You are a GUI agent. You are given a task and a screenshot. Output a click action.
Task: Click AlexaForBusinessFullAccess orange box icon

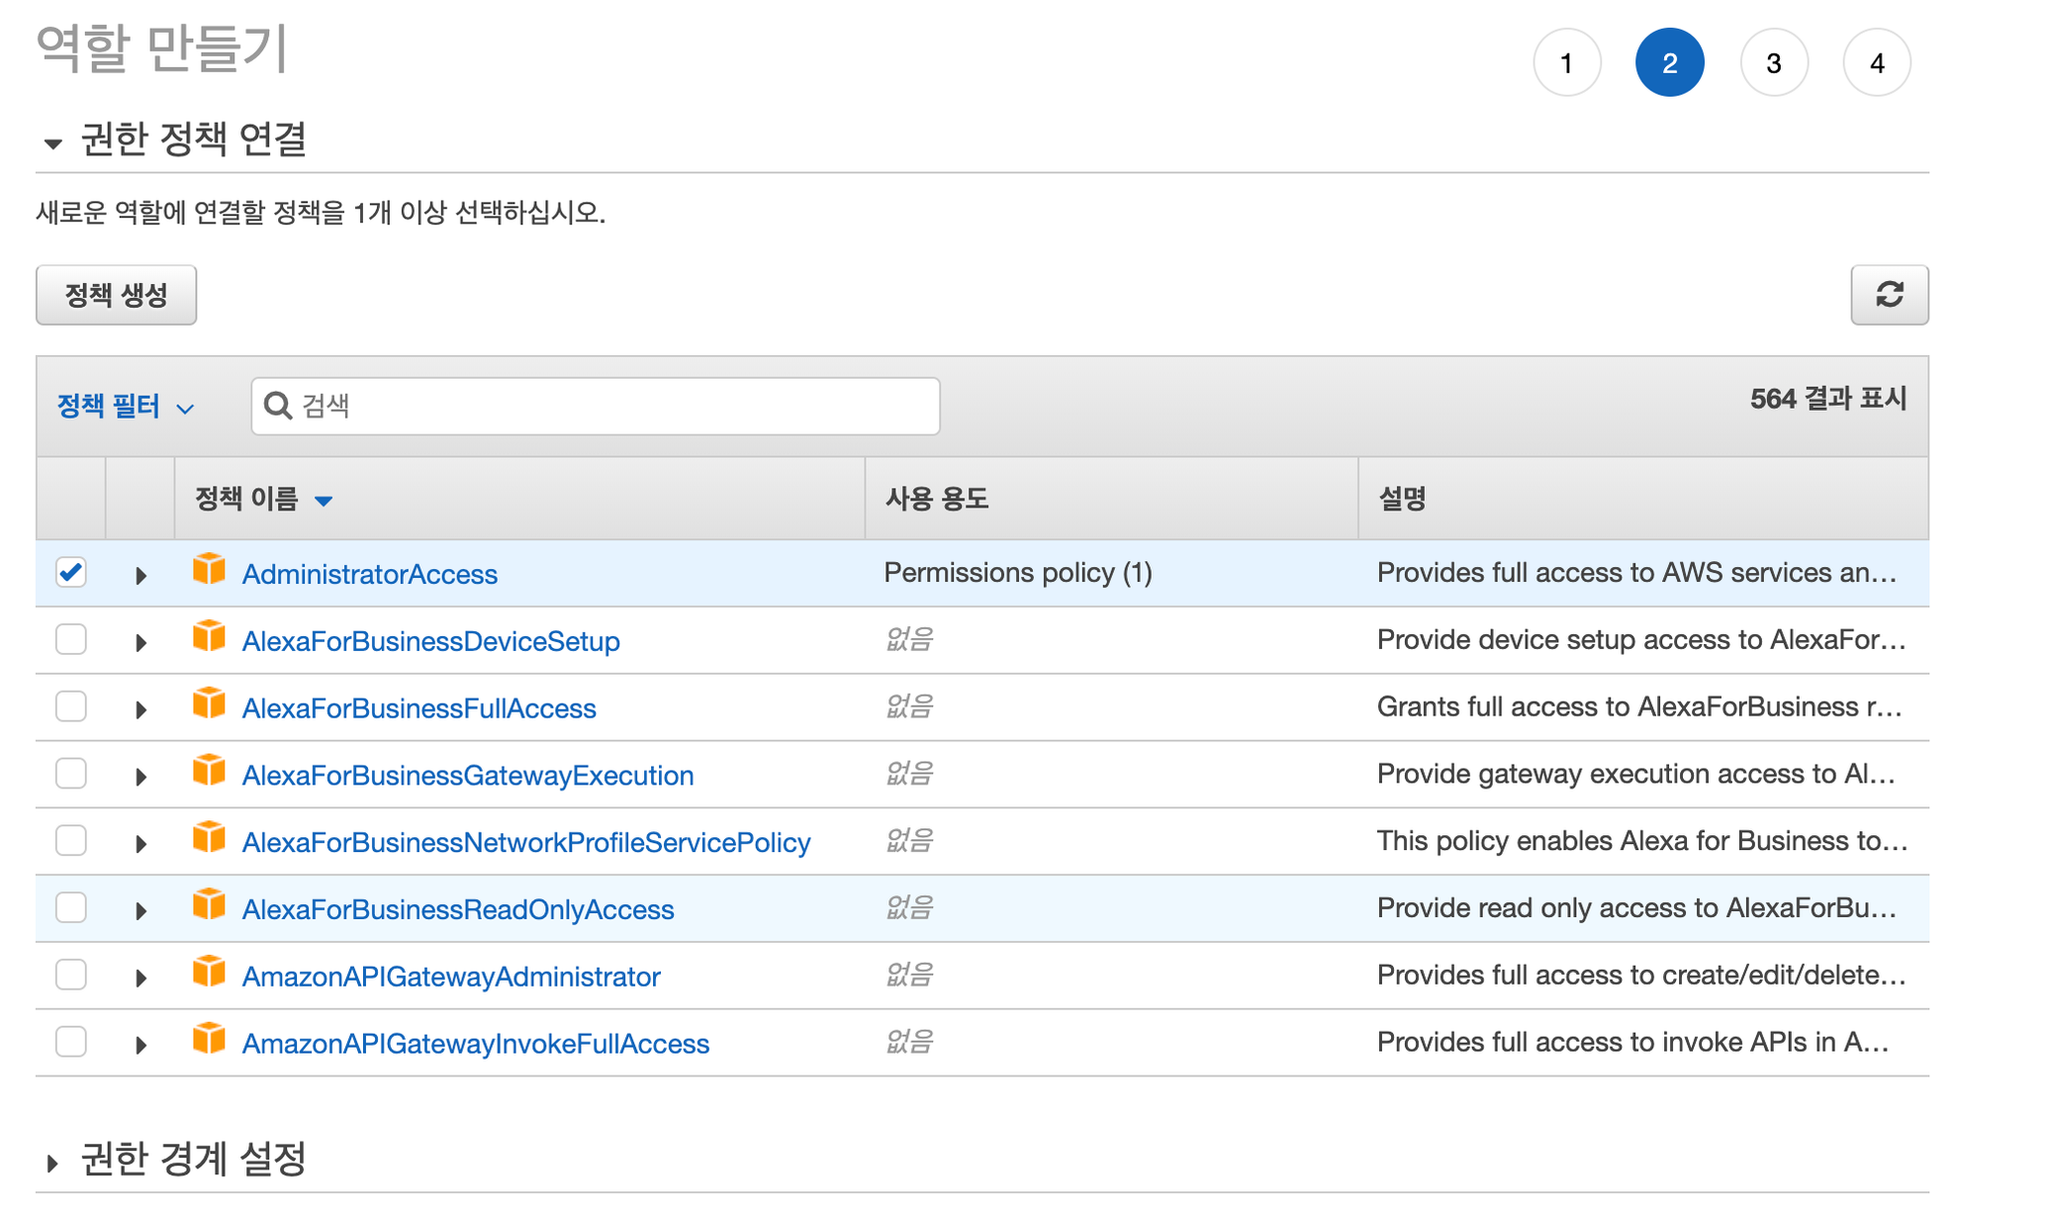[x=209, y=704]
